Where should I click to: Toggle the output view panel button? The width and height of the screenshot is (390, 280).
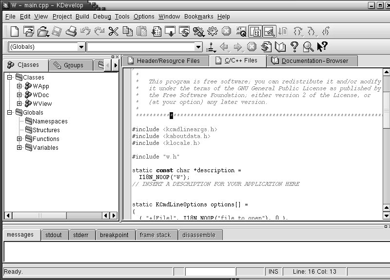[x=269, y=32]
